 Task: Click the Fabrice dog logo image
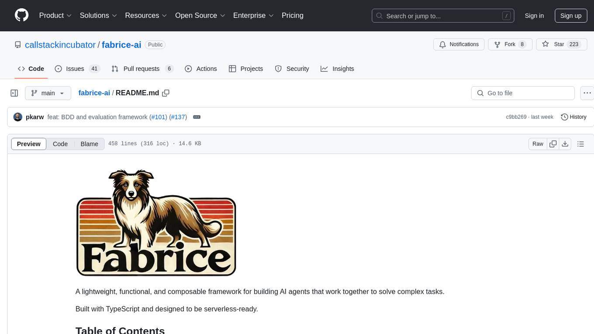(x=156, y=223)
